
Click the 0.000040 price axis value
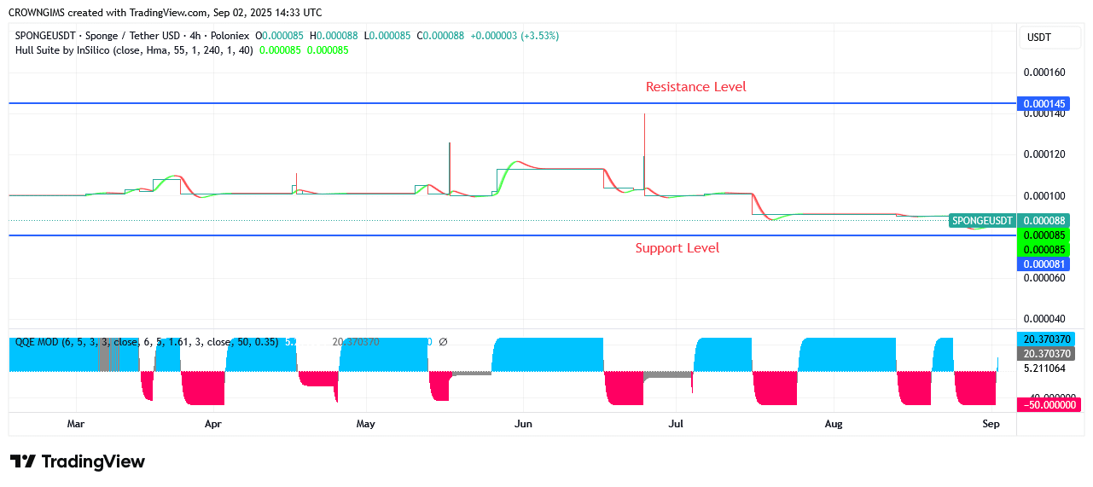click(1044, 319)
